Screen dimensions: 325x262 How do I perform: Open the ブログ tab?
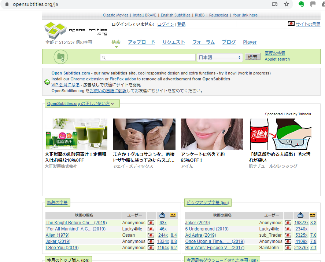pyautogui.click(x=229, y=42)
